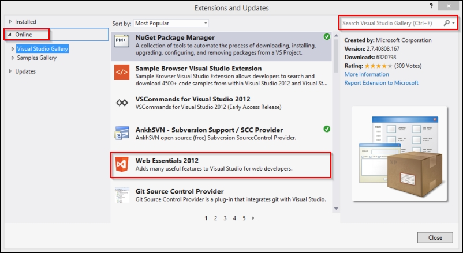Click the Sample Browser extension icon
The height and width of the screenshot is (253, 463).
tap(121, 73)
